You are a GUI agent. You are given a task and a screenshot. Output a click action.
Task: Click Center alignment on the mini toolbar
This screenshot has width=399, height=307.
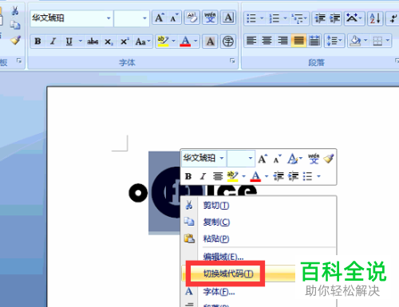pyautogui.click(x=218, y=176)
